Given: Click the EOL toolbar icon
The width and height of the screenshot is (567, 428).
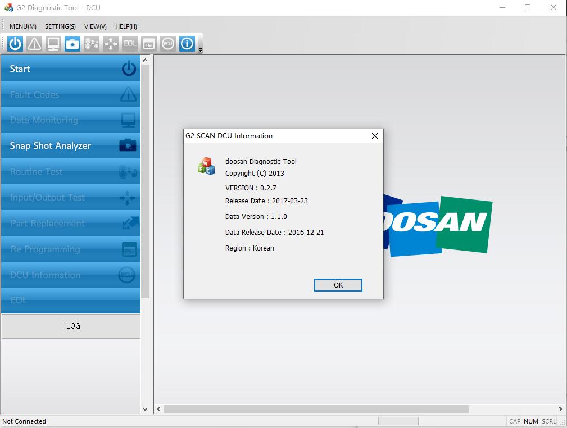Looking at the screenshot, I should coord(130,44).
